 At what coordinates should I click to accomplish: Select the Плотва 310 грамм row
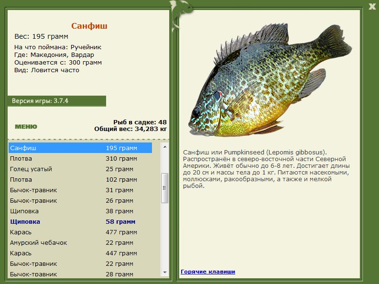click(x=80, y=159)
